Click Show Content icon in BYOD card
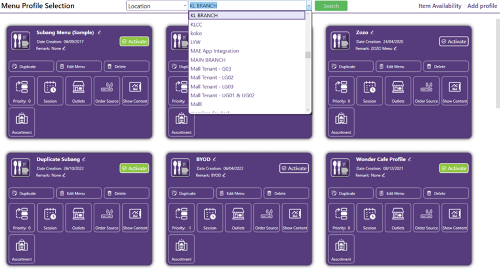This screenshot has height=269, width=500. pyautogui.click(x=295, y=217)
